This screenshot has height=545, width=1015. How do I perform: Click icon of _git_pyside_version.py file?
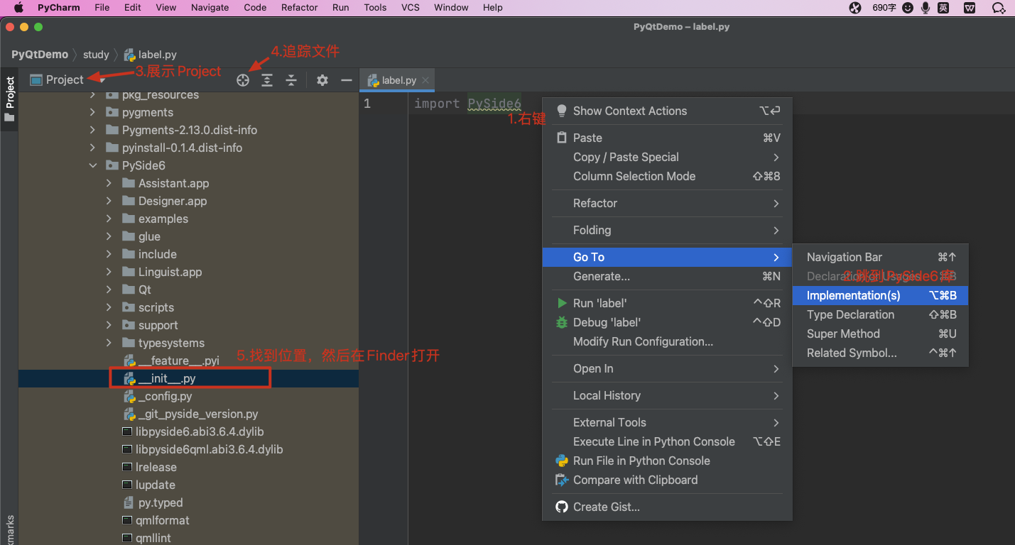(129, 414)
